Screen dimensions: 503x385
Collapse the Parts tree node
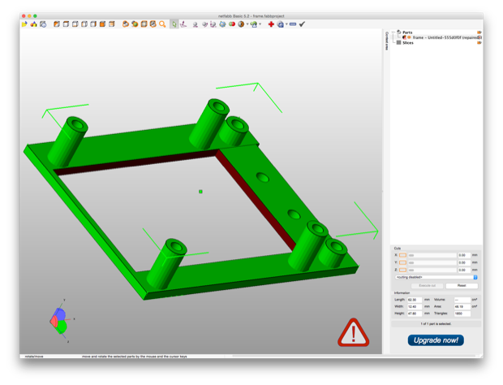393,32
